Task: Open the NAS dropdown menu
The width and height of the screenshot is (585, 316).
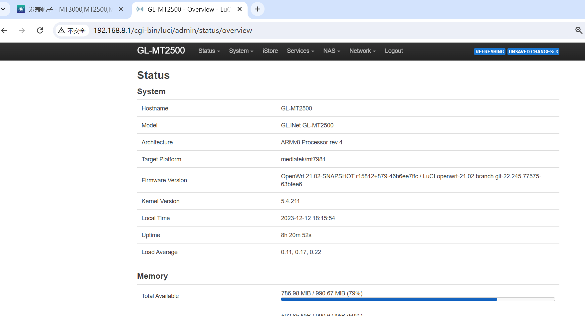Action: (331, 51)
